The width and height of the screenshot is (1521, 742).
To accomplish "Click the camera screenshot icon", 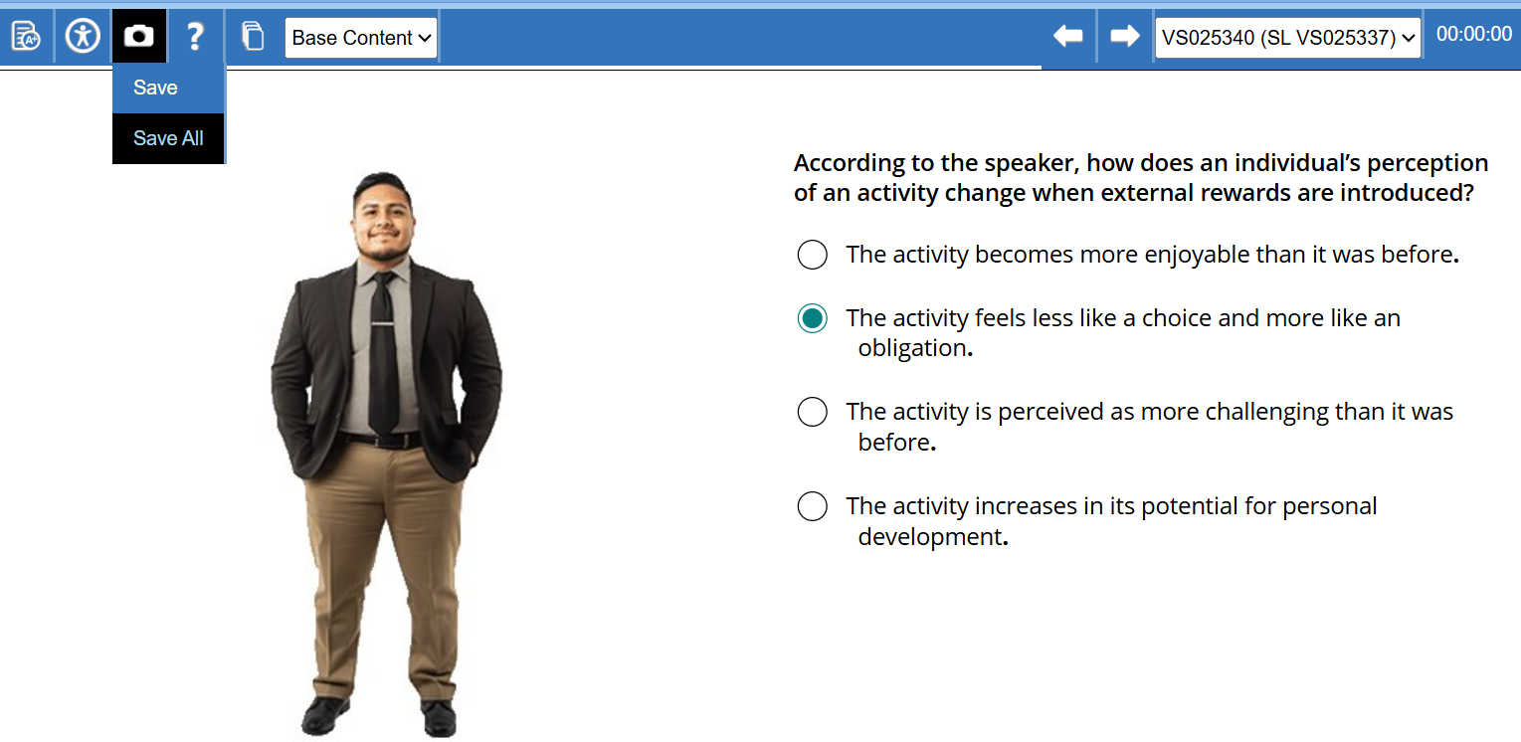I will (138, 37).
